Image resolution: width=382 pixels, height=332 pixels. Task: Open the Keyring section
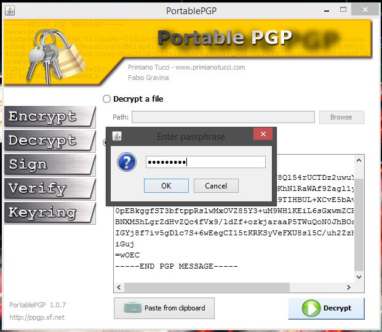tap(50, 213)
